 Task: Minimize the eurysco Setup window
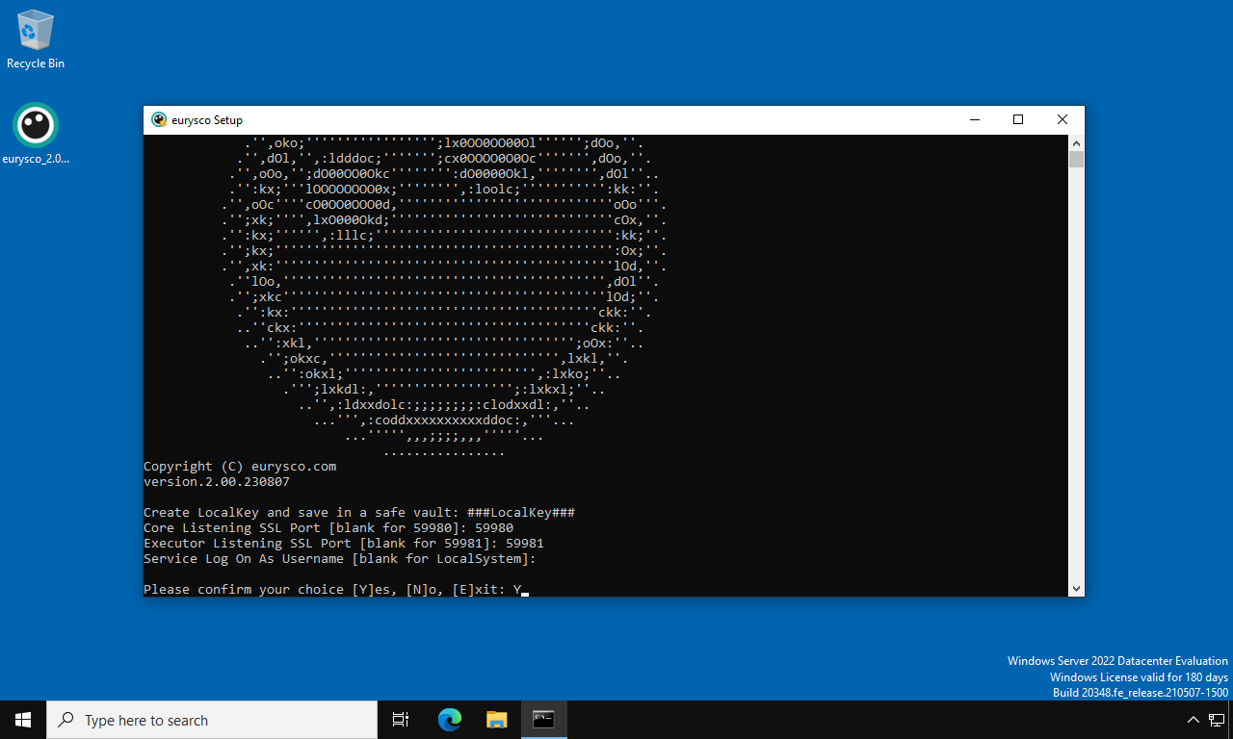pyautogui.click(x=974, y=120)
